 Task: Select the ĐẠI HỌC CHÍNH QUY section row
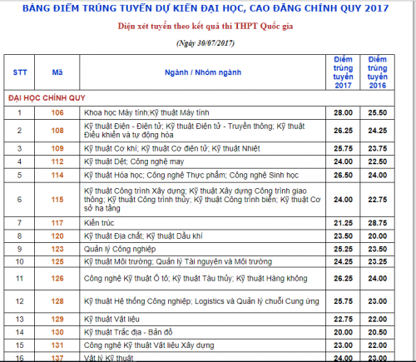point(200,98)
